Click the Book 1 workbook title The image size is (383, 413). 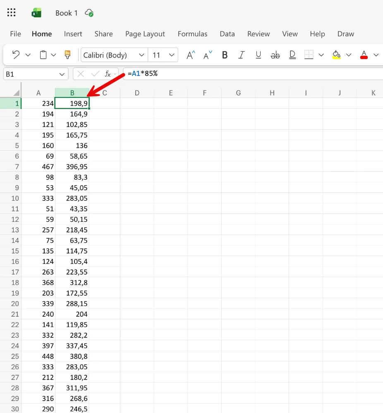pos(67,13)
